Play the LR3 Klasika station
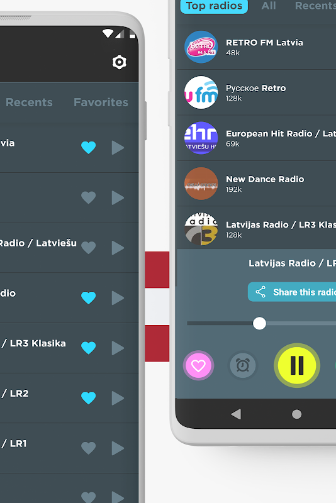Screen dimensions: 336x503 coord(118,348)
